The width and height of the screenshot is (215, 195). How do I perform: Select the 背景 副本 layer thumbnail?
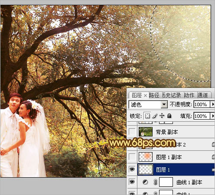click(x=146, y=132)
